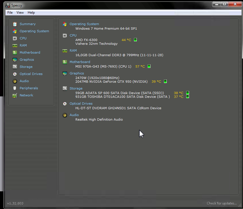Click the v1.32.803 version label

point(15,203)
